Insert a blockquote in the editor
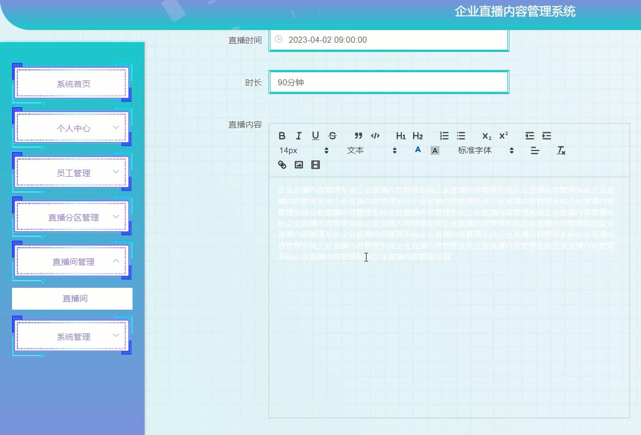 (359, 136)
